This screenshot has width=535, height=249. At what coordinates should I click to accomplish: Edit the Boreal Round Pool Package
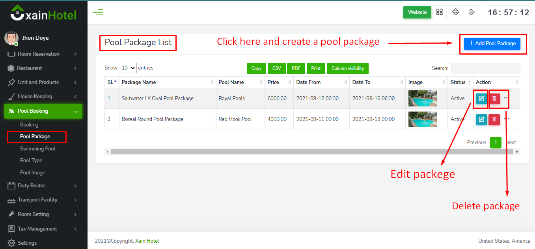pos(481,119)
